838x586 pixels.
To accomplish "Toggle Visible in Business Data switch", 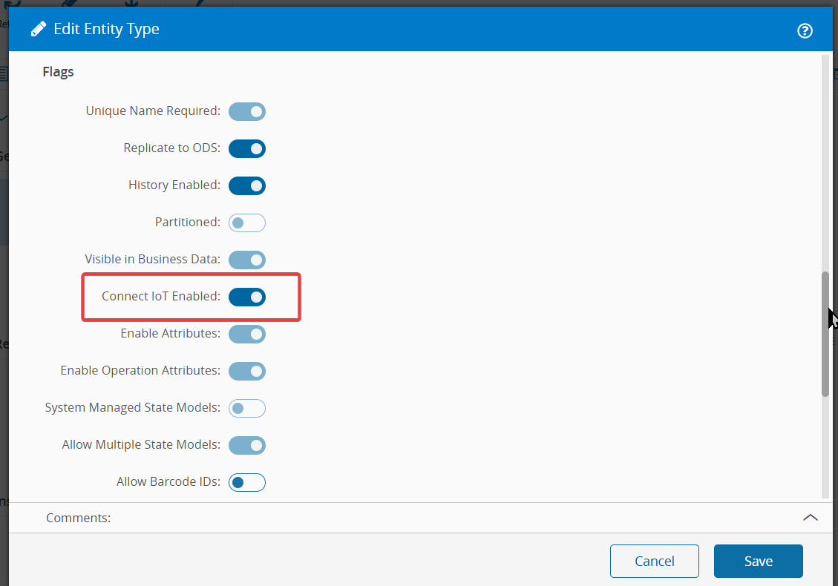I will pos(247,260).
